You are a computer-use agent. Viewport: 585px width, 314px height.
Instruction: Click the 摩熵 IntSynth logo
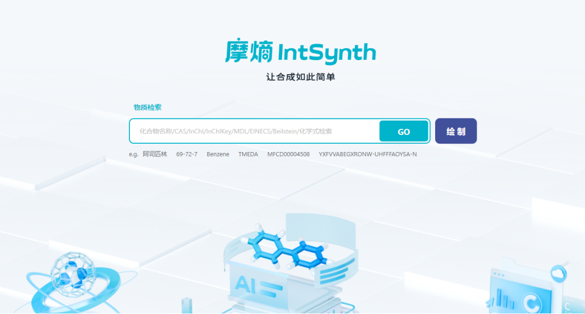pyautogui.click(x=300, y=51)
